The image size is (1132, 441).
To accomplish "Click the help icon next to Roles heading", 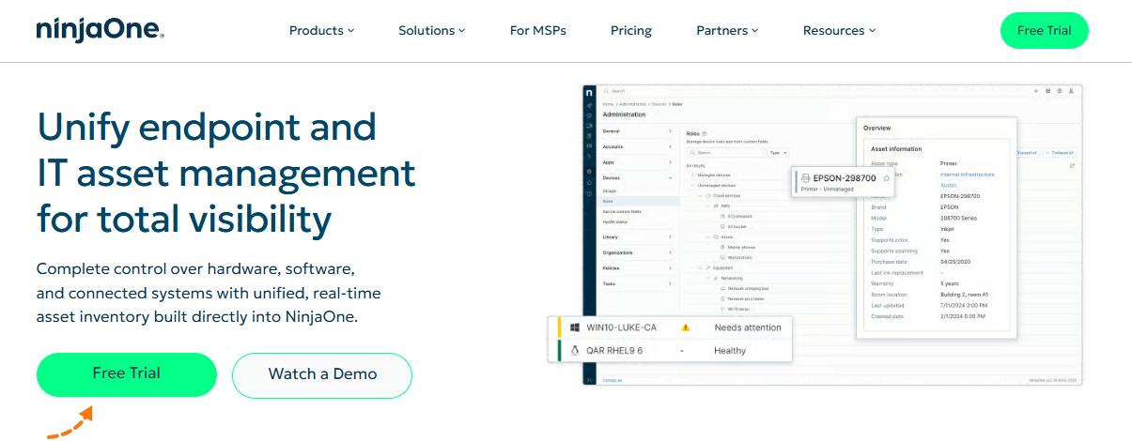I will (705, 134).
